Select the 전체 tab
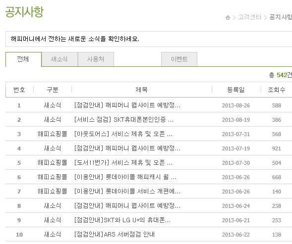The height and width of the screenshot is (244, 292). point(23,59)
